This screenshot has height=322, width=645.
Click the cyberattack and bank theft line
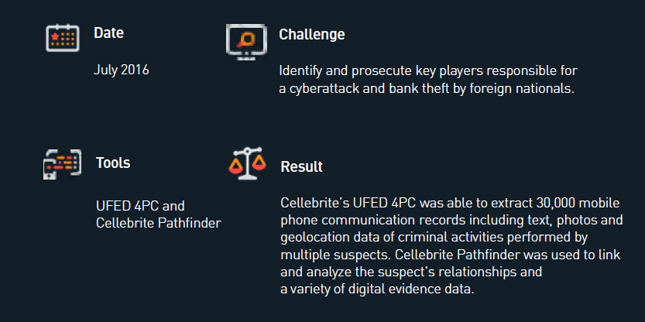tap(427, 89)
